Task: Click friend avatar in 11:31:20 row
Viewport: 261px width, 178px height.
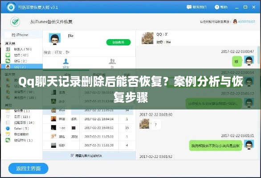Action: click(53, 145)
